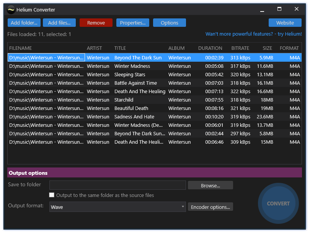The width and height of the screenshot is (310, 233).
Task: Select the 'Starchild' track row
Action: (x=155, y=100)
